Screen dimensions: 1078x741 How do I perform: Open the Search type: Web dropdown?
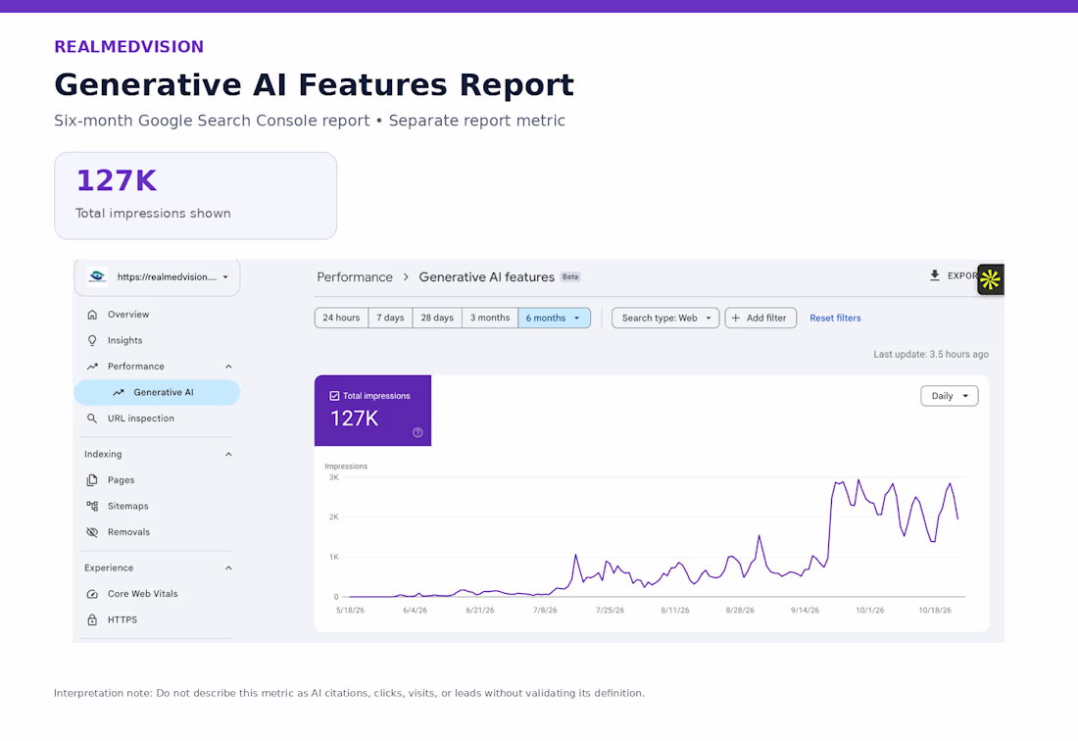pyautogui.click(x=665, y=318)
